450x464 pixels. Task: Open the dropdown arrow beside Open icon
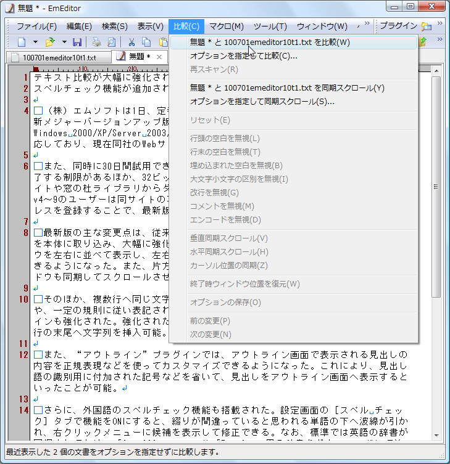64,42
